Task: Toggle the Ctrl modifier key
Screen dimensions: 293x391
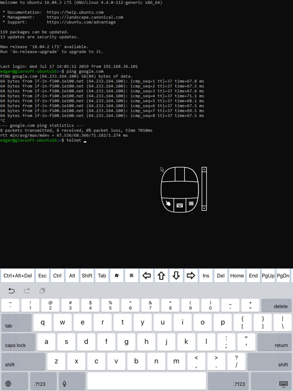Action: [x=57, y=275]
